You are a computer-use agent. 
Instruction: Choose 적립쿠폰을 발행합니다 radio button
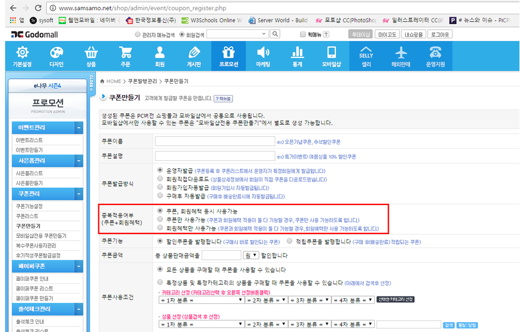tap(290, 242)
